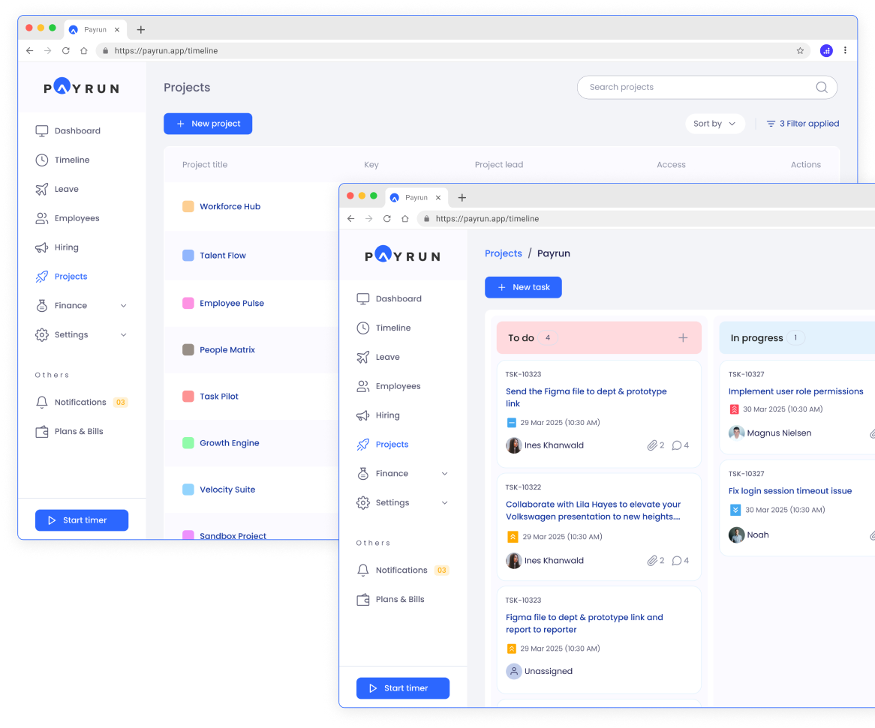Click the attachment paperclip icon on task TSK-10322
The height and width of the screenshot is (728, 875).
(652, 561)
